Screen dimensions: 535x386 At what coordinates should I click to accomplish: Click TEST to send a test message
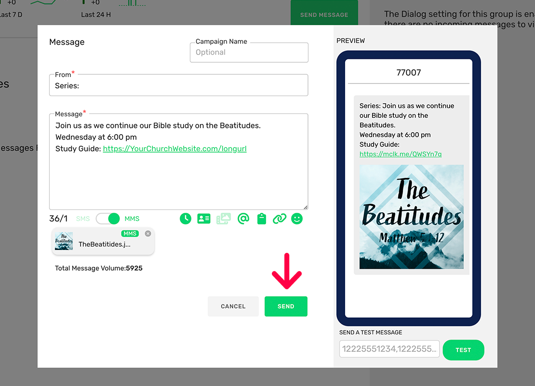click(x=463, y=350)
